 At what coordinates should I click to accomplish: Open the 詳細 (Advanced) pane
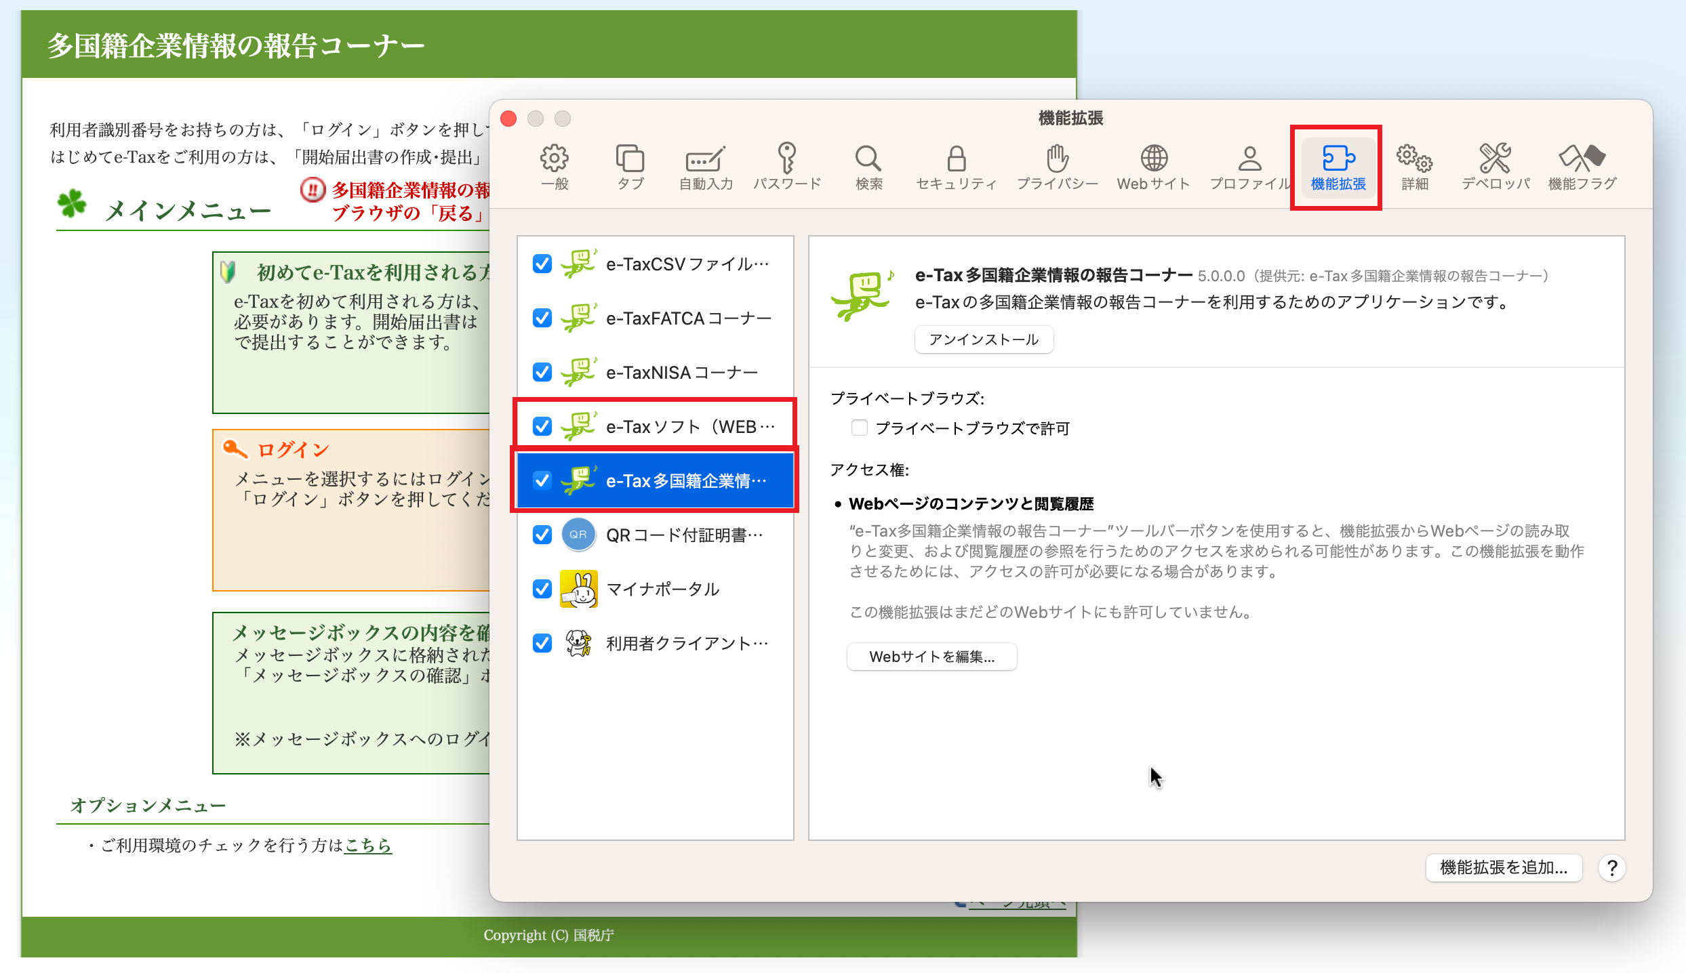1415,167
